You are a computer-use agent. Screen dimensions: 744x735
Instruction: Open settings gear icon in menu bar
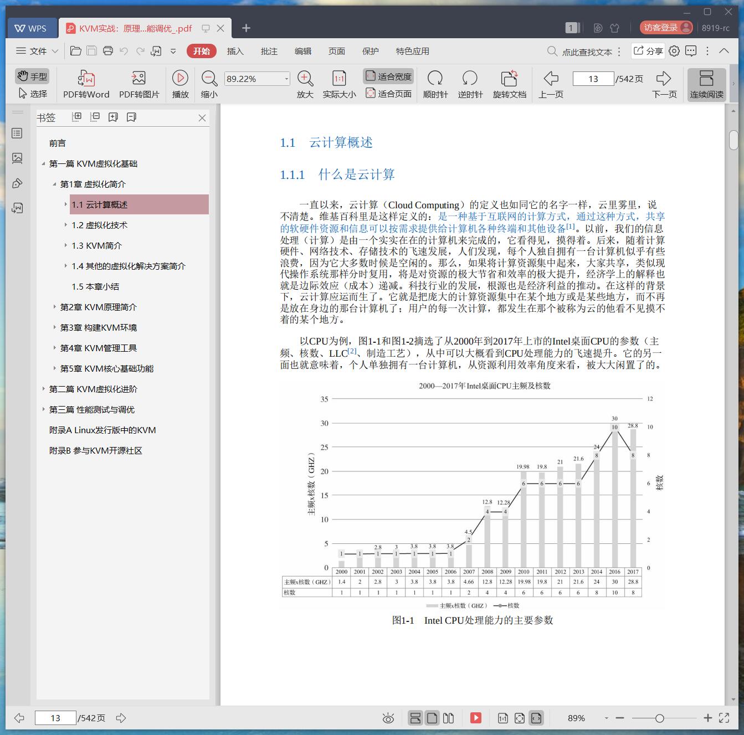pyautogui.click(x=674, y=51)
